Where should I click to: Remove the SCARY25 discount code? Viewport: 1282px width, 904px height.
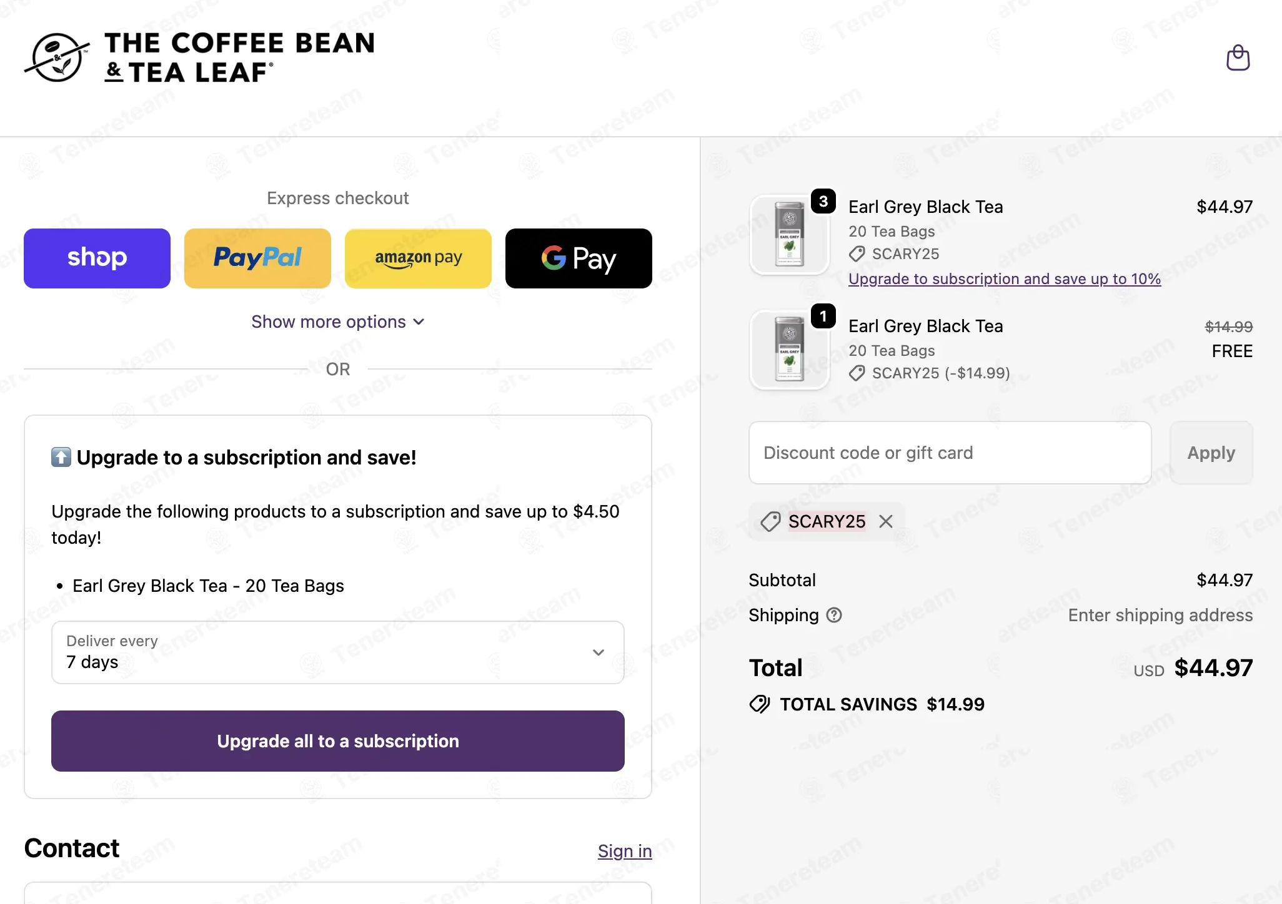(886, 521)
